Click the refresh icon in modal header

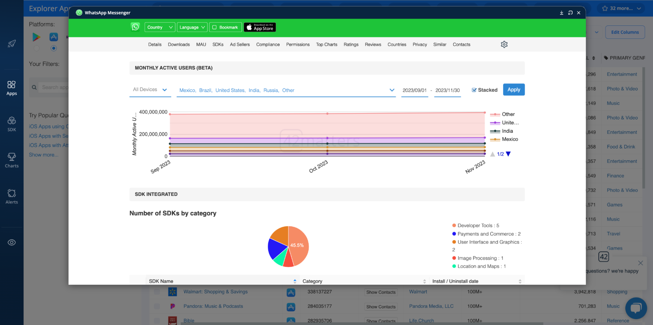click(570, 13)
